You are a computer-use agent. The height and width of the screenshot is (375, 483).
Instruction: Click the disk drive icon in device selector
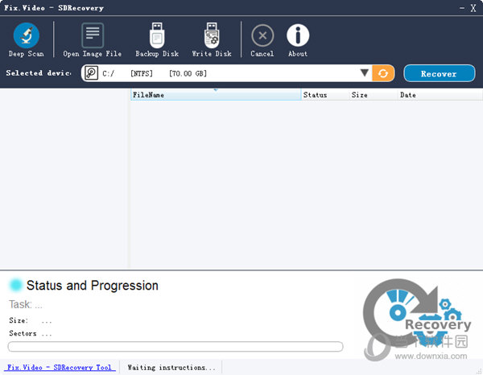(x=91, y=73)
